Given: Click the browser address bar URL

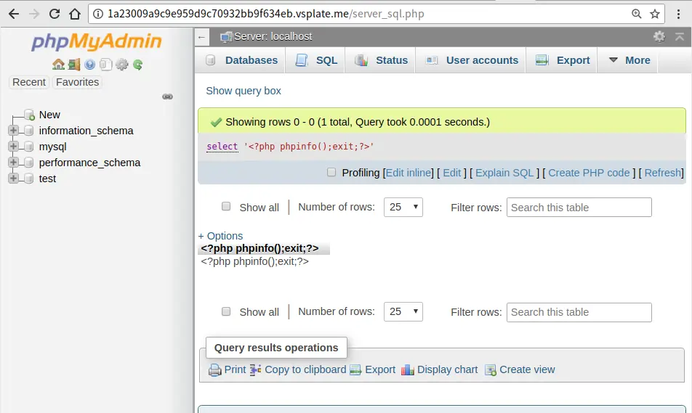Looking at the screenshot, I should pos(266,14).
